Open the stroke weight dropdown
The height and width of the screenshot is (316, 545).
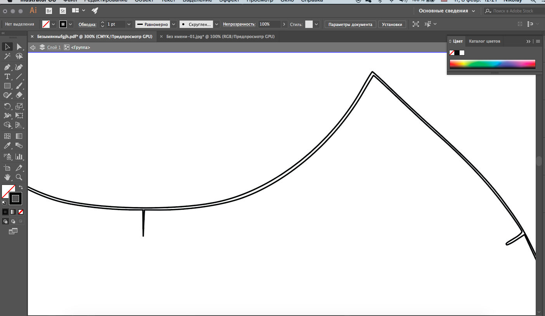click(129, 24)
